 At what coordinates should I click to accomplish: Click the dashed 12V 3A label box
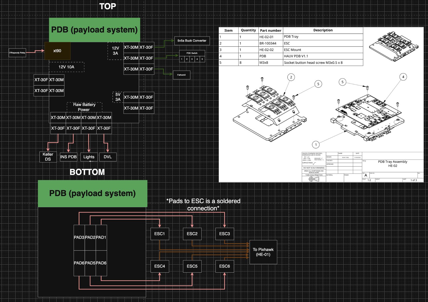coord(116,51)
